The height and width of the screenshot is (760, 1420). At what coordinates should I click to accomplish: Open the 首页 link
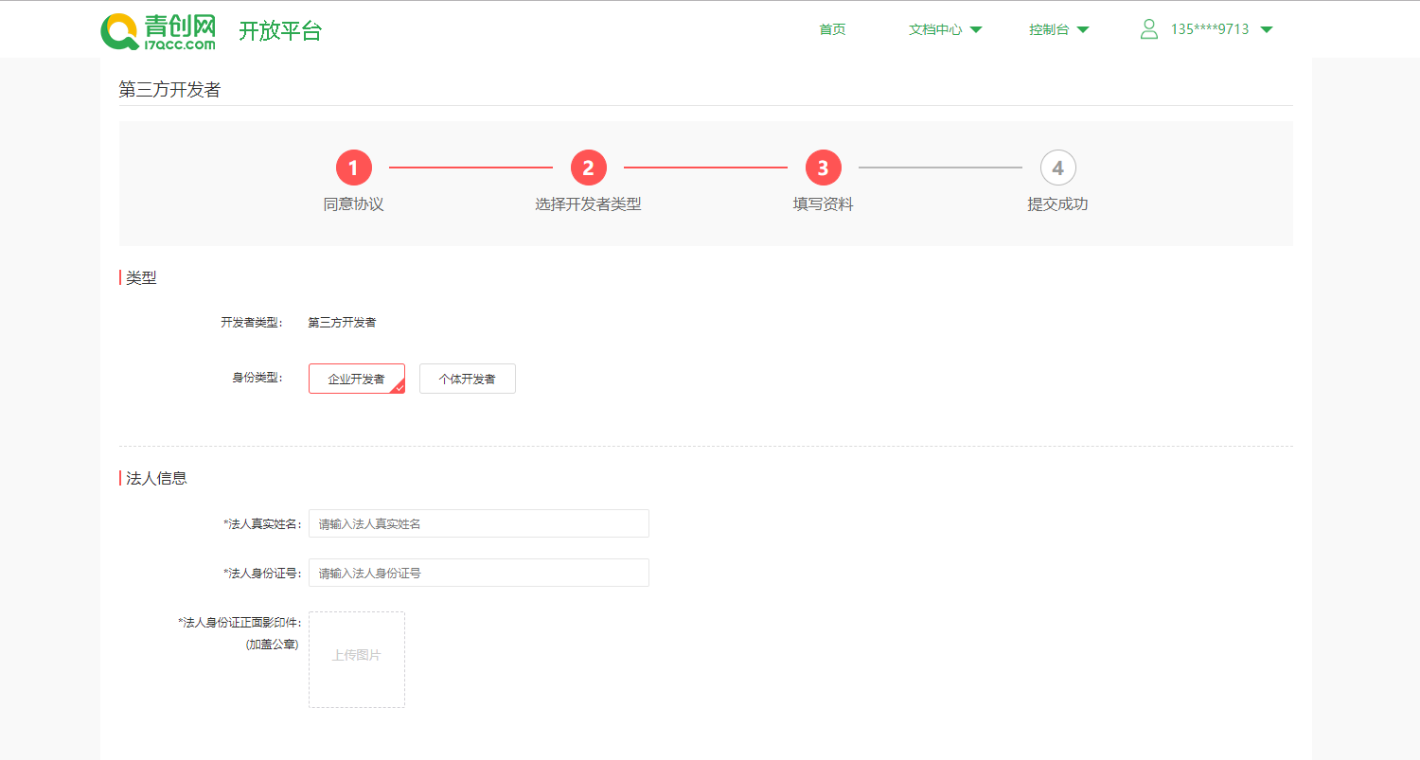[x=832, y=29]
